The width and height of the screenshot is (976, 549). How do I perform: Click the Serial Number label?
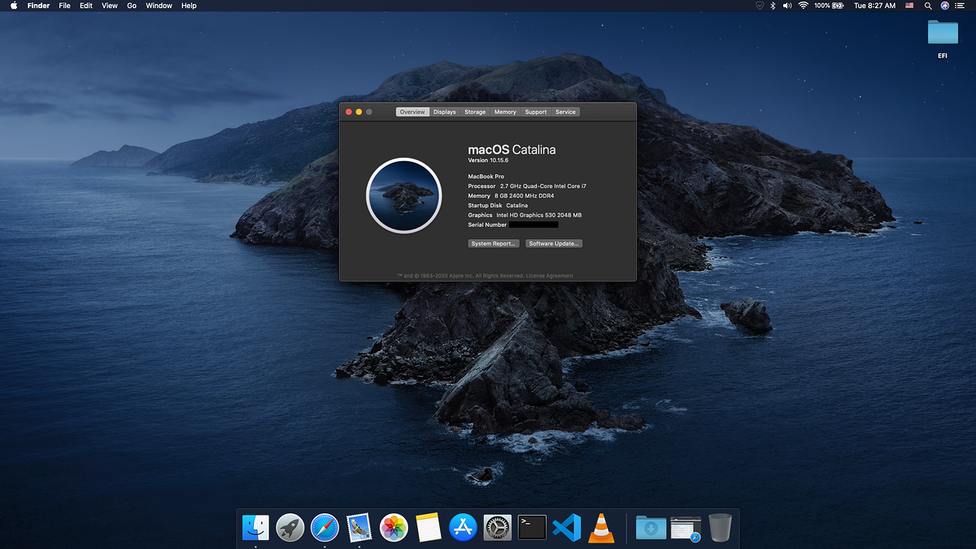click(x=487, y=225)
